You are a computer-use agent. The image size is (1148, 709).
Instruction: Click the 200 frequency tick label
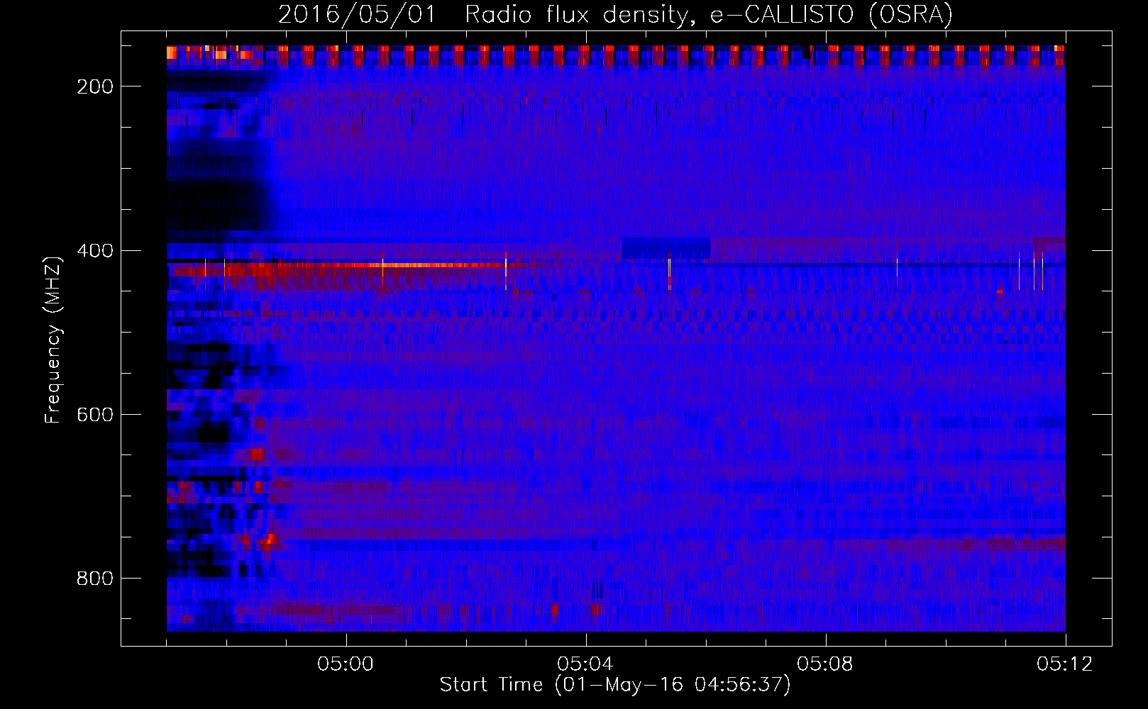point(95,86)
